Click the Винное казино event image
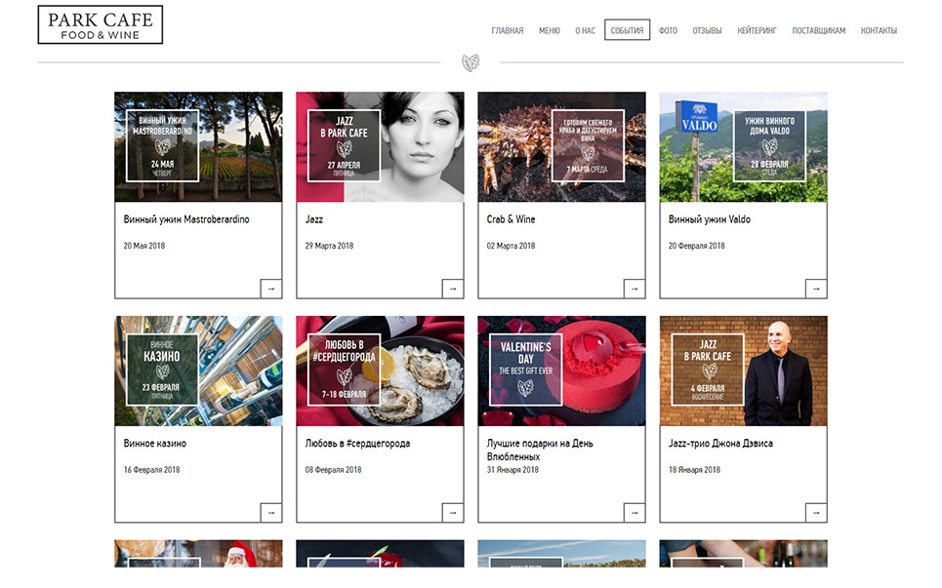 click(198, 372)
